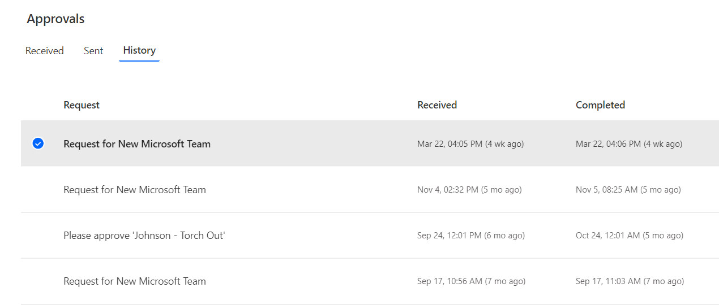This screenshot has width=719, height=305.
Task: Click the Nov 5, 08:25 AM completed date
Action: (x=628, y=190)
